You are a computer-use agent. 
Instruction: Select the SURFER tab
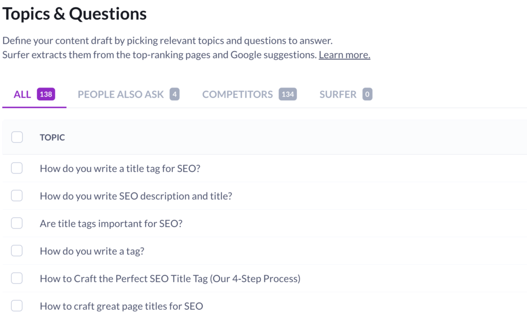tap(338, 94)
